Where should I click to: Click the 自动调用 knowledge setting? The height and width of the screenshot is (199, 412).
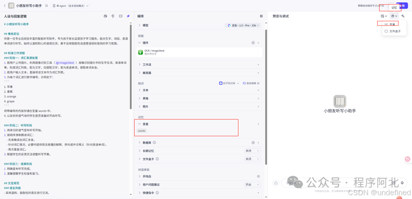coord(251,83)
